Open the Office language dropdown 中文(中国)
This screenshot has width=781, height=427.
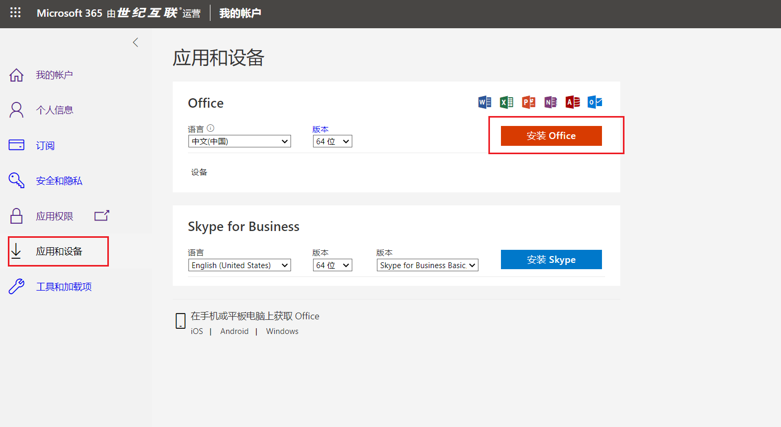[240, 141]
